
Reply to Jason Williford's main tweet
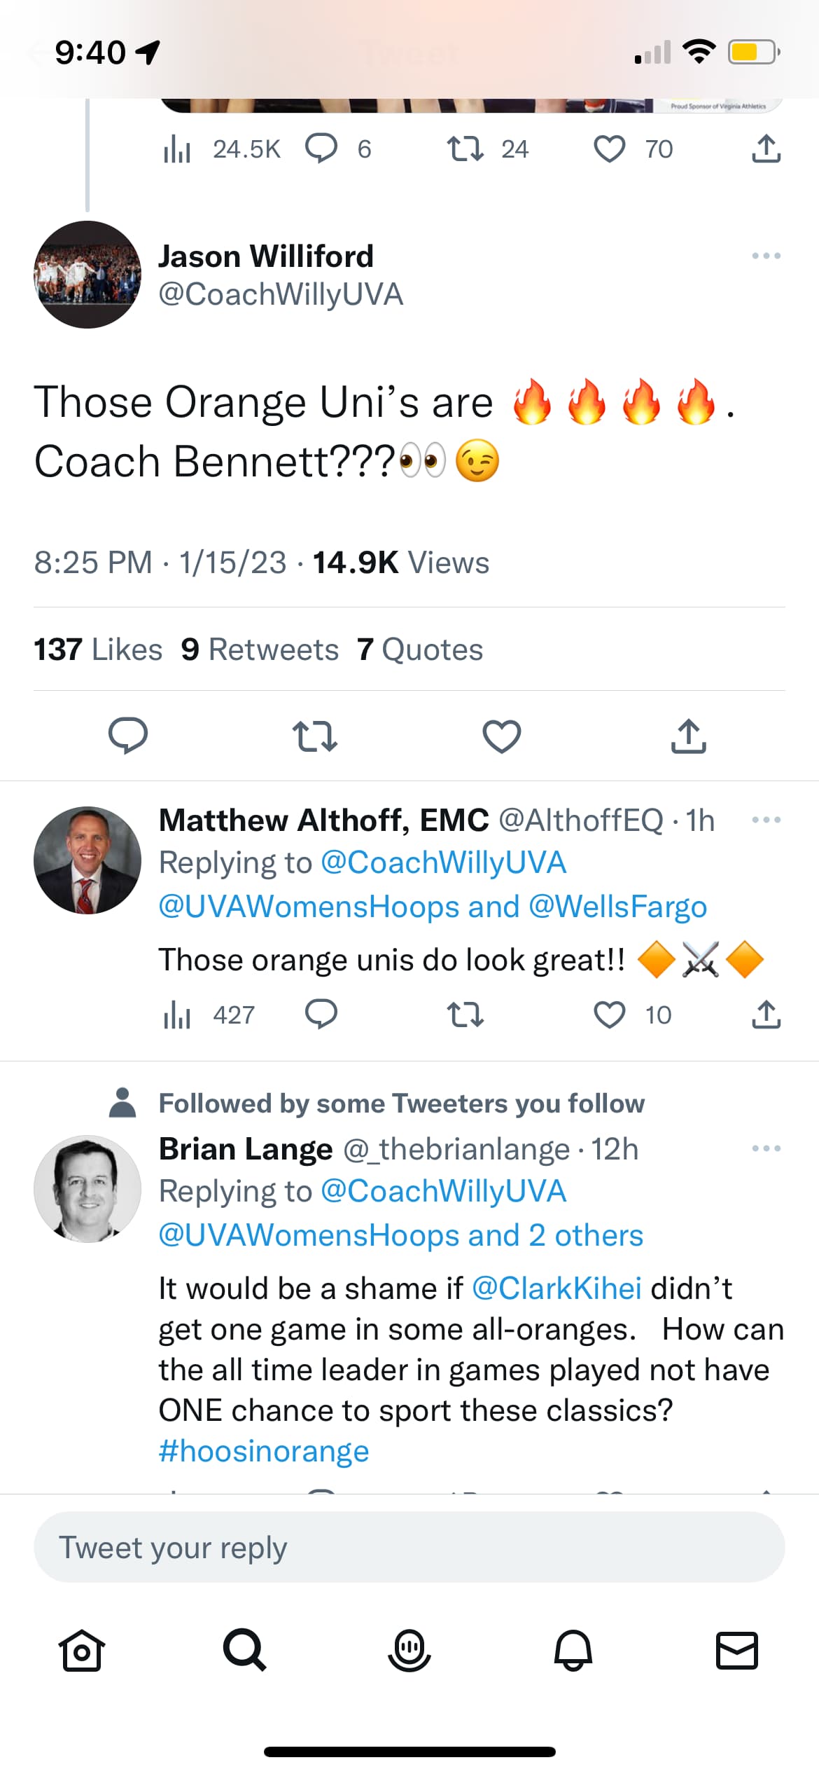[x=128, y=736]
